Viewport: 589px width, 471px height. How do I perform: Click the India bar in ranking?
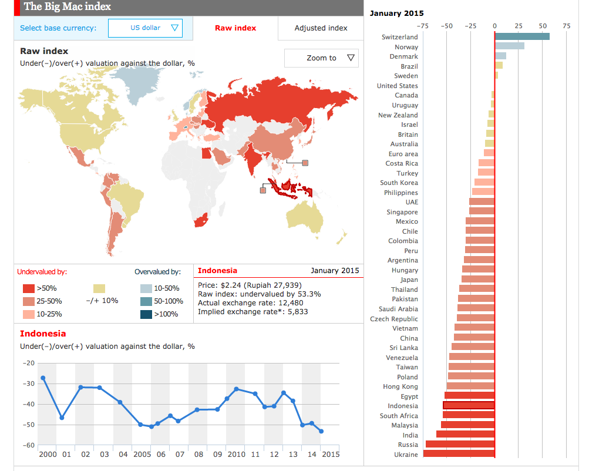click(x=465, y=435)
